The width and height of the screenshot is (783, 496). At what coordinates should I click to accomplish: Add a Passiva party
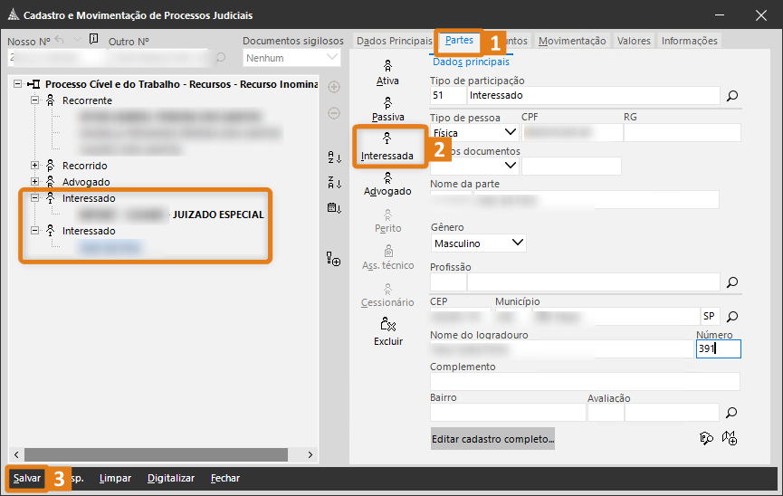tap(387, 110)
